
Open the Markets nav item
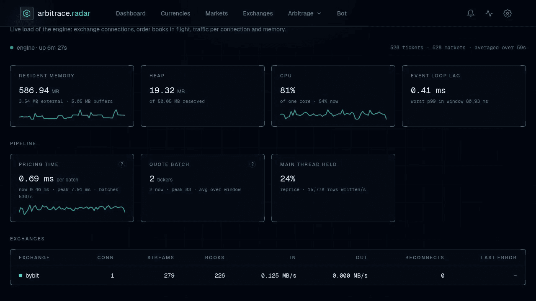tap(216, 13)
